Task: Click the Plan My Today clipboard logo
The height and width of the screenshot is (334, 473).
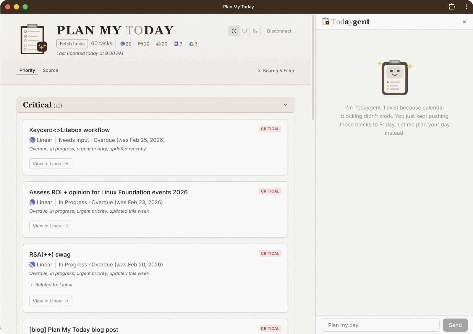Action: coord(33,39)
